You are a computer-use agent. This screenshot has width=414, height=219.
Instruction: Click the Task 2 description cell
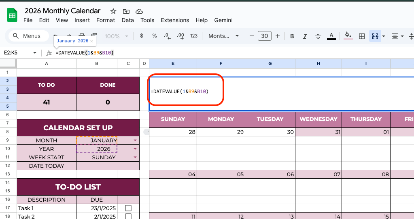[47, 216]
